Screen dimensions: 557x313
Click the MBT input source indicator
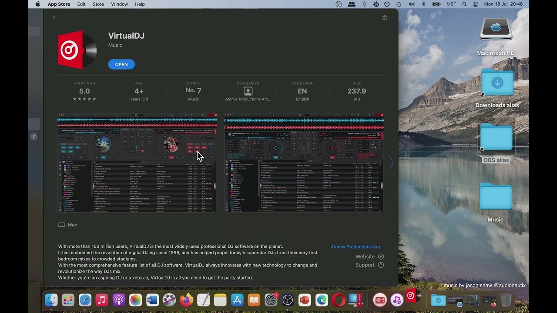(451, 4)
